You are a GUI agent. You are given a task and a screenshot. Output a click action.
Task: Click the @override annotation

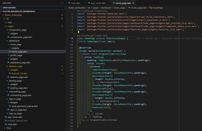pyautogui.click(x=85, y=48)
